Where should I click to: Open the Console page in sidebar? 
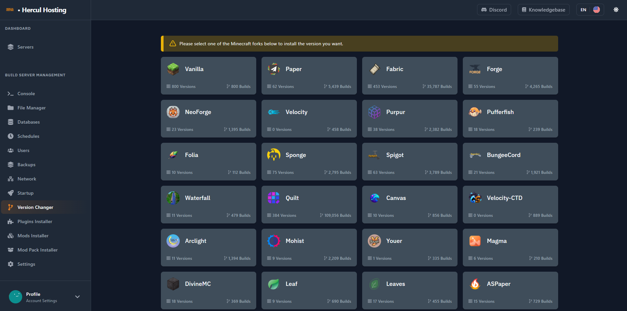coord(26,94)
